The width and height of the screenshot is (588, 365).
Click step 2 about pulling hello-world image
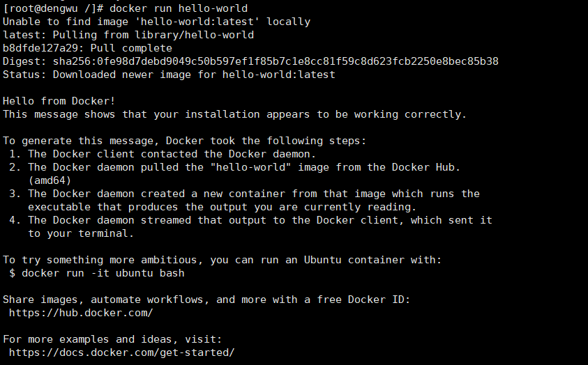(235, 167)
